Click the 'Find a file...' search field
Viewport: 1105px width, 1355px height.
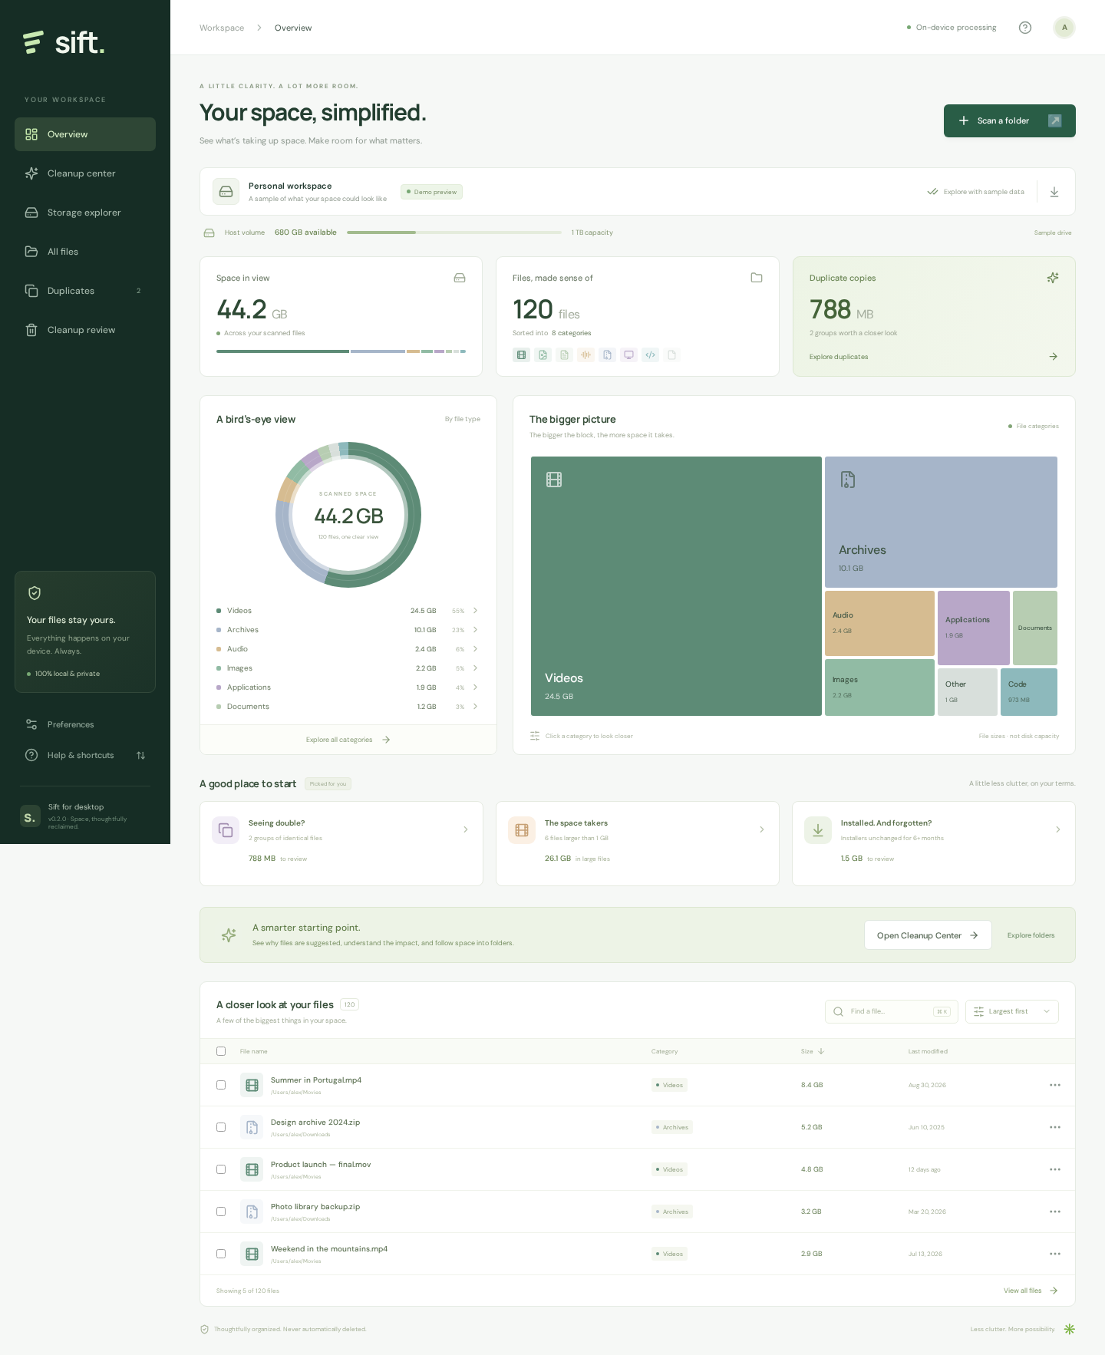(892, 1011)
